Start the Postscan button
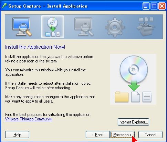 [123, 135]
